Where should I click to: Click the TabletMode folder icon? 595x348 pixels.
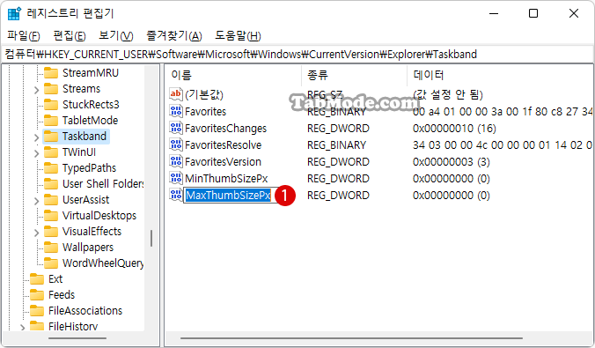[51, 121]
